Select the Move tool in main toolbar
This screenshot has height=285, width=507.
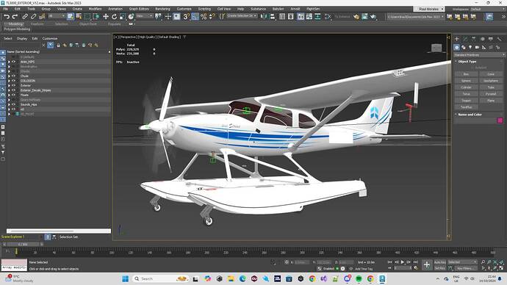(x=106, y=16)
